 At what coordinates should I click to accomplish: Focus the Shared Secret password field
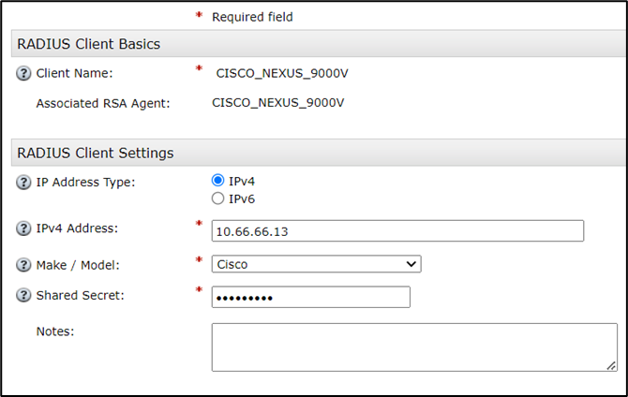tap(310, 297)
